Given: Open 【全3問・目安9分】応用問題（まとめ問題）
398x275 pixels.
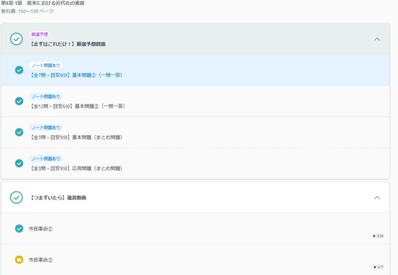Looking at the screenshot, I should (76, 168).
